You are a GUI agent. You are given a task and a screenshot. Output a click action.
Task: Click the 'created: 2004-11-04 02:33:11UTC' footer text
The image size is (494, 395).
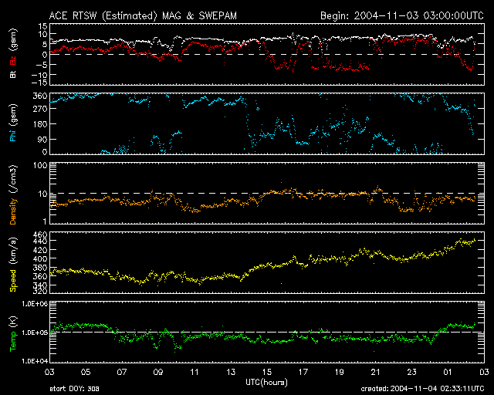pyautogui.click(x=422, y=389)
